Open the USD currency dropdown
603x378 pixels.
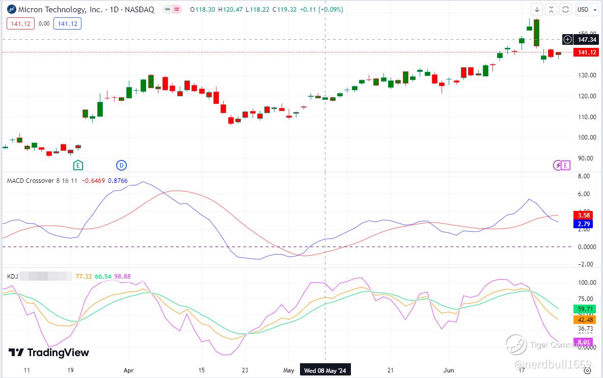point(587,10)
